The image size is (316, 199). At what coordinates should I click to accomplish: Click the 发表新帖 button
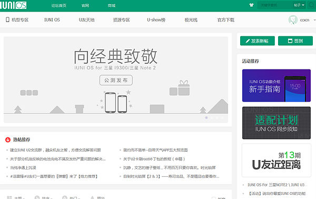258,41
